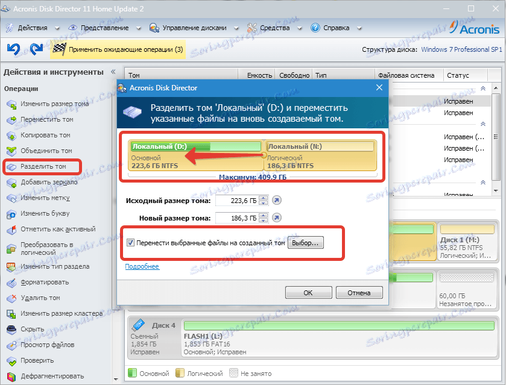Click the Move volume icon (Переместить том)
Image resolution: width=506 pixels, height=385 pixels.
tap(11, 120)
